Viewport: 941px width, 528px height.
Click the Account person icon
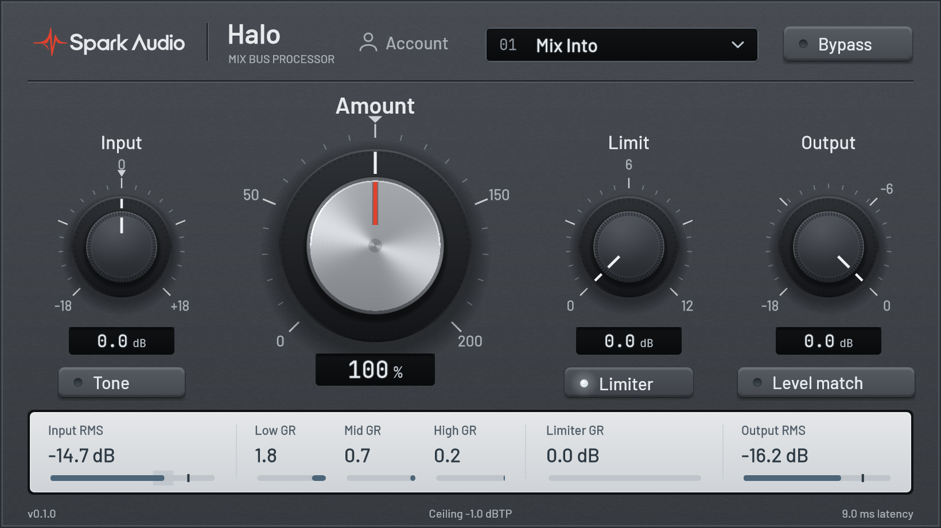(x=368, y=42)
